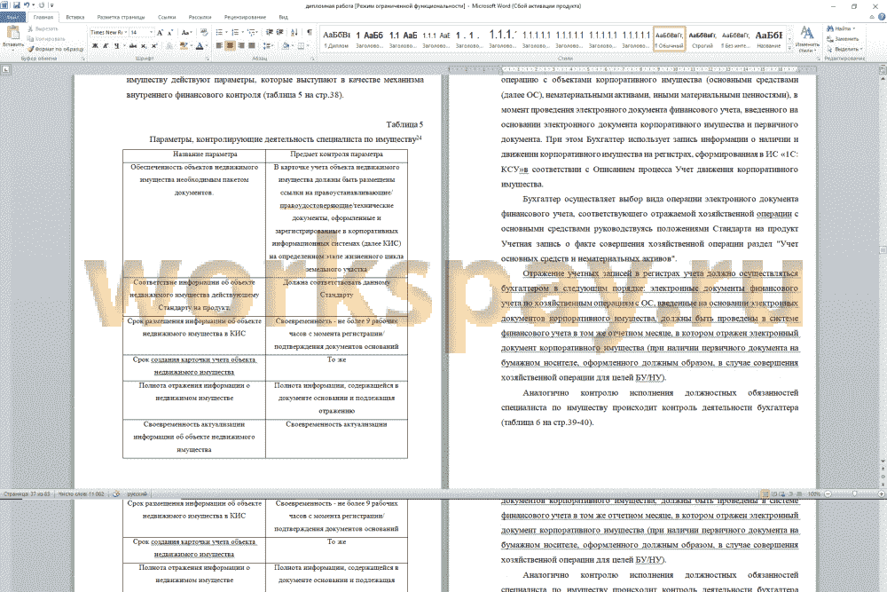Viewport: 887px width, 592px height.
Task: Apply subscript formatting
Action: [x=144, y=46]
